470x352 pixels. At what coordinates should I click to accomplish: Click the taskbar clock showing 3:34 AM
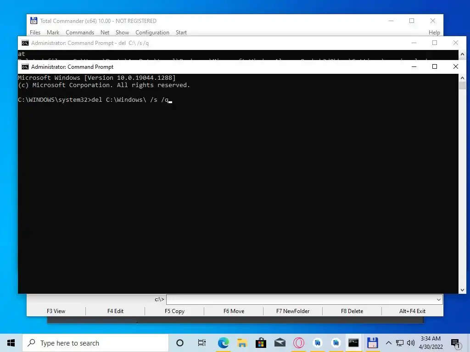click(431, 343)
